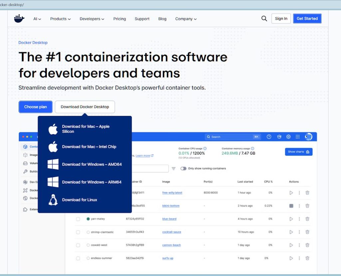Open the settings gear in Docker Desktop header
This screenshot has width=341, height=276.
[x=288, y=137]
